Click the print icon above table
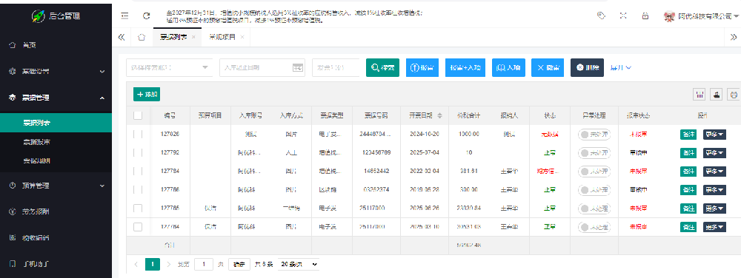Image resolution: width=741 pixels, height=278 pixels. (734, 94)
